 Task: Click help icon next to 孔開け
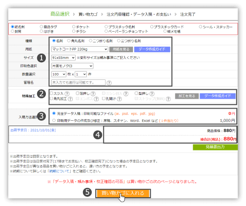(x=119, y=99)
